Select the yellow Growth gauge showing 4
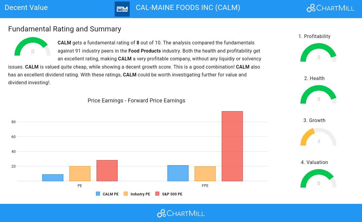362x222 pixels. click(x=319, y=137)
